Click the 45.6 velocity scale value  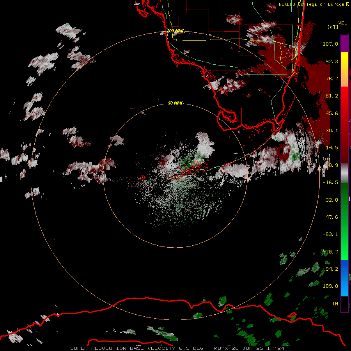pyautogui.click(x=332, y=113)
